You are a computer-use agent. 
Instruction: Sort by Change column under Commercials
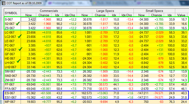click(x=44, y=15)
